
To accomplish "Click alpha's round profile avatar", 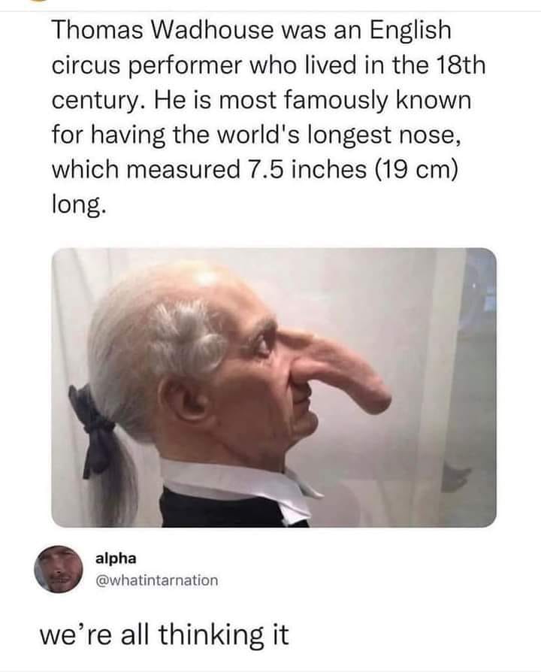I will (x=59, y=569).
